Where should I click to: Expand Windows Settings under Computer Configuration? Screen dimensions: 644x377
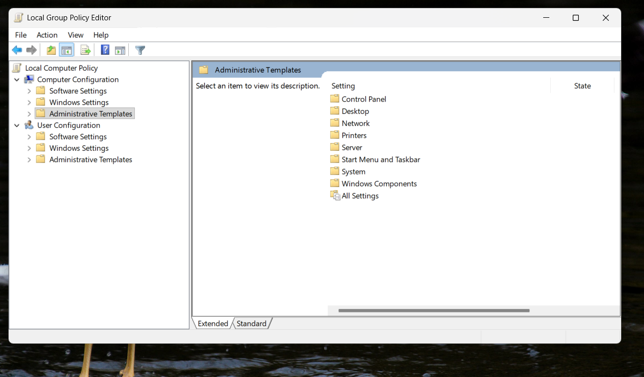29,103
